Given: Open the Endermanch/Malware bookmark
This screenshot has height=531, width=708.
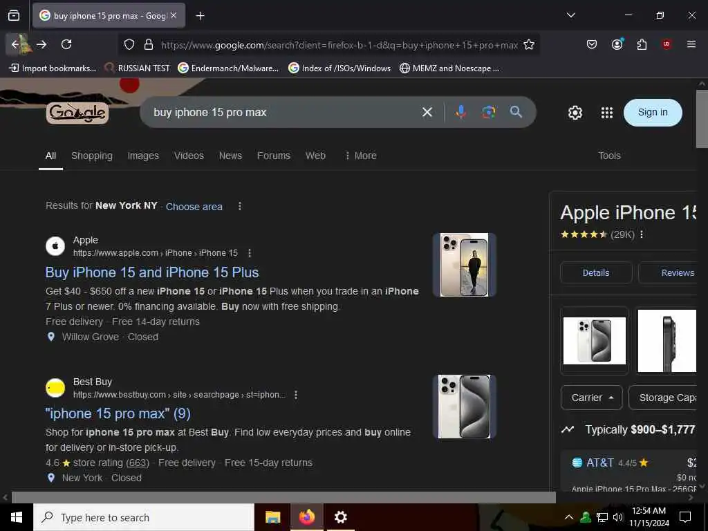Looking at the screenshot, I should tap(228, 68).
